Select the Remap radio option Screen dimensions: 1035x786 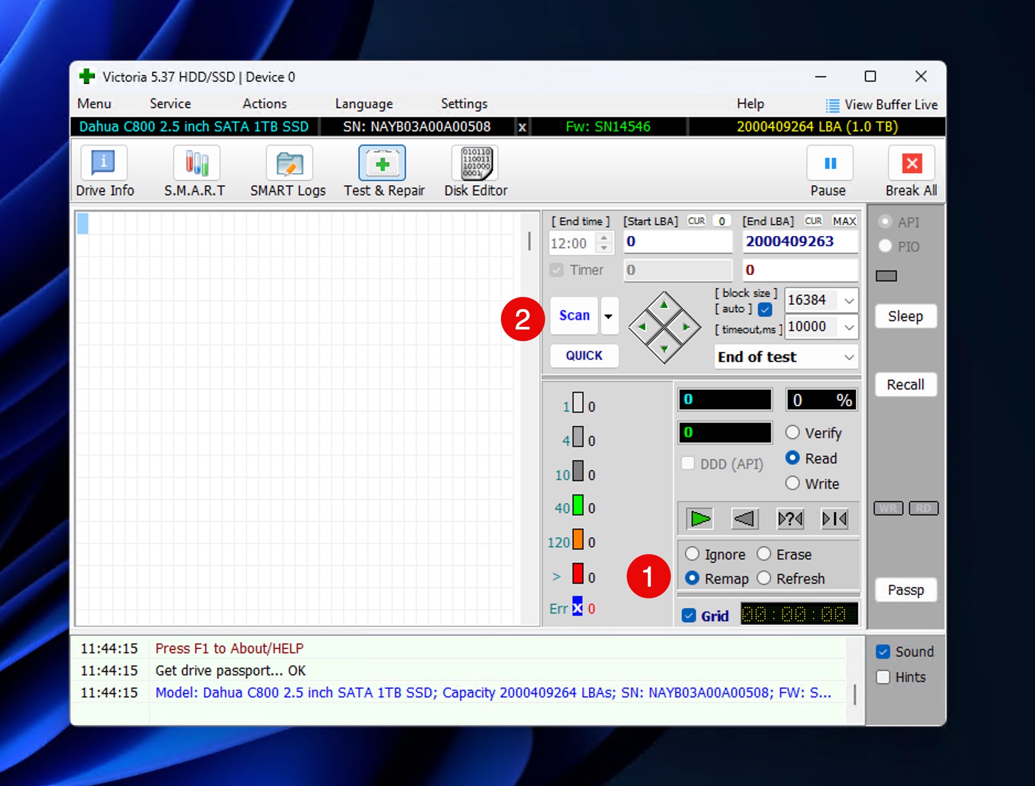tap(692, 578)
